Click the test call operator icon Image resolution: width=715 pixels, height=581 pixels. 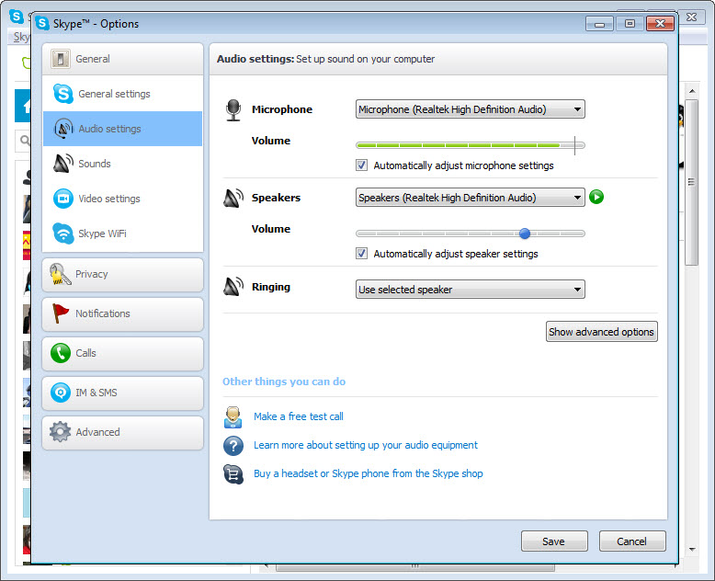coord(233,417)
